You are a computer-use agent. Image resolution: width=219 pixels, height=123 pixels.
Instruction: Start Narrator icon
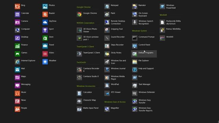click(134, 6)
